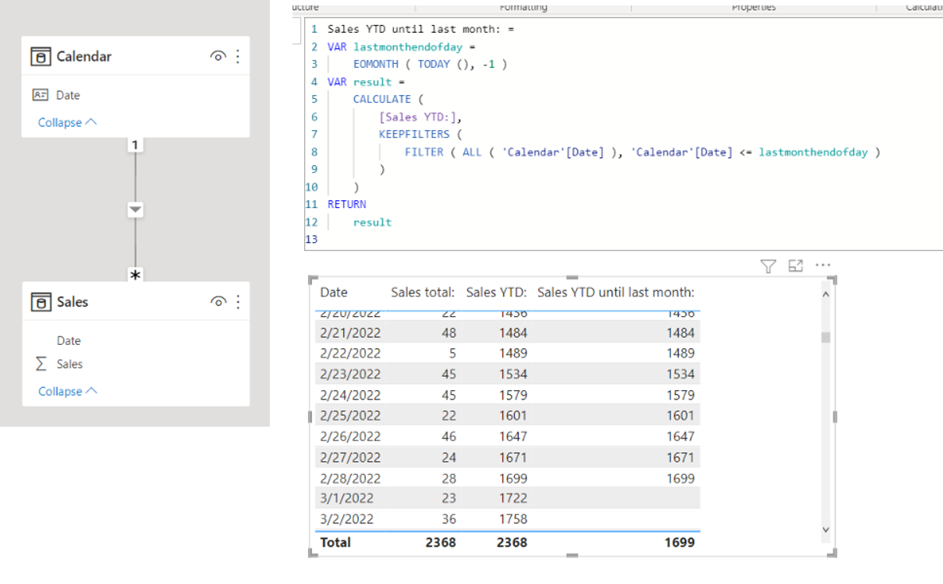Click the Sales table icon in model view
Image resolution: width=943 pixels, height=584 pixels.
(x=41, y=301)
